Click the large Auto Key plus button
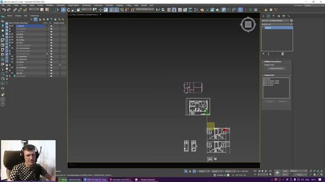The width and height of the screenshot is (325, 182). pyautogui.click(x=277, y=172)
